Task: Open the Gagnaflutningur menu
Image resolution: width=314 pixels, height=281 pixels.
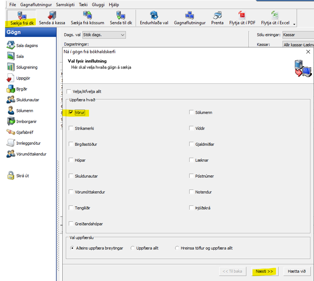Action: [x=36, y=5]
